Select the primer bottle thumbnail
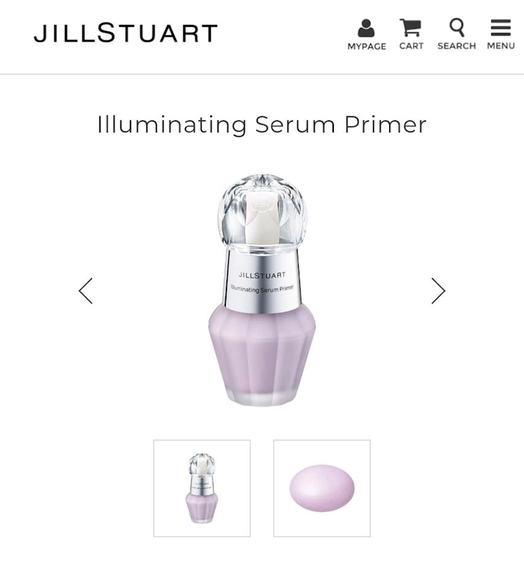 coord(202,488)
